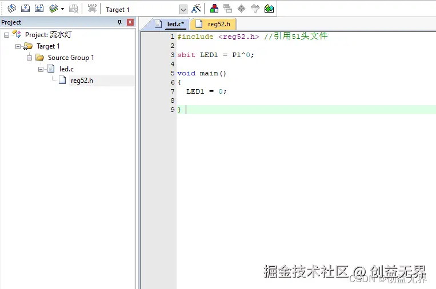Click the Translate current file icon
This screenshot has height=289, width=436.
point(11,9)
